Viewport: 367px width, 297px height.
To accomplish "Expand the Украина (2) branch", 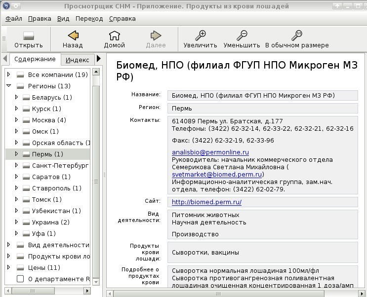I will (16, 222).
